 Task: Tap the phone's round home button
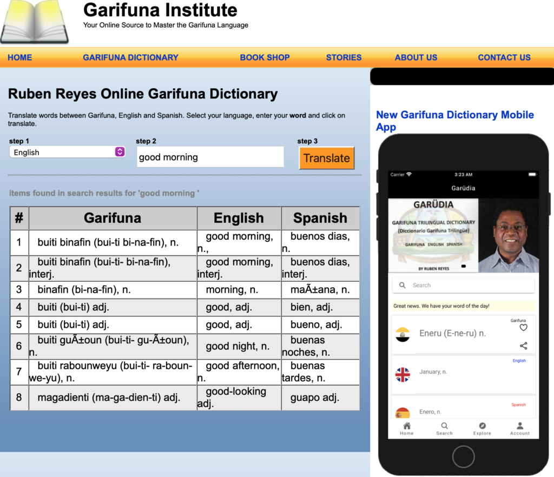pyautogui.click(x=463, y=456)
